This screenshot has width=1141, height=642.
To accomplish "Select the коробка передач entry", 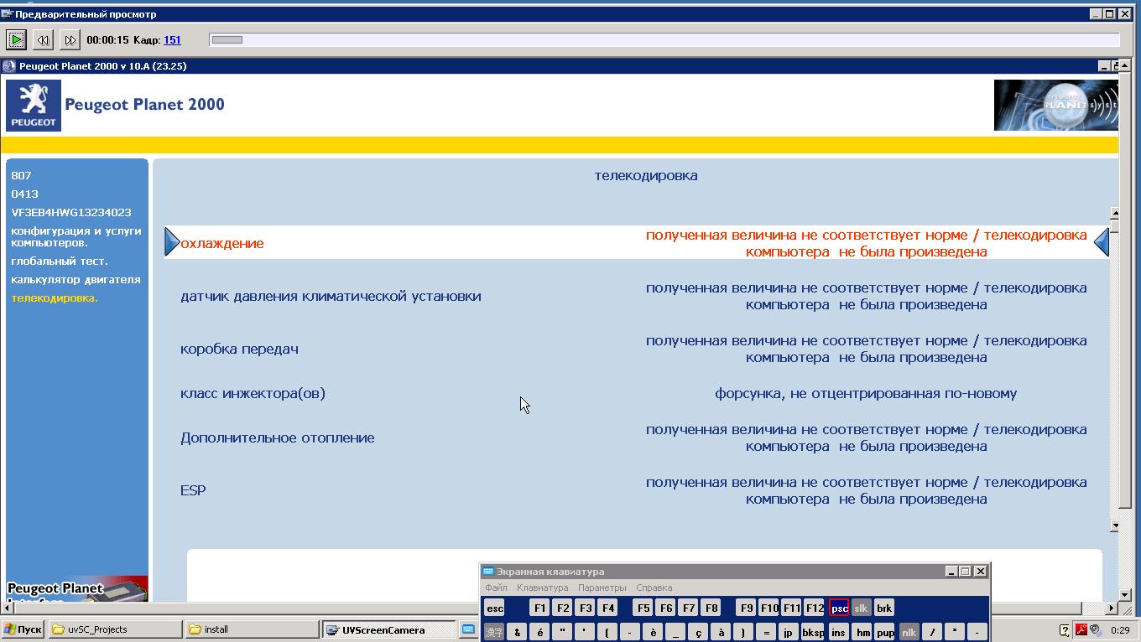I will coord(239,349).
